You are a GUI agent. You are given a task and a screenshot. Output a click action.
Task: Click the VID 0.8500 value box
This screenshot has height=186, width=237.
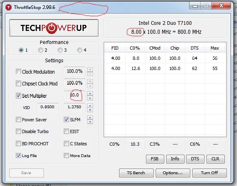48,107
